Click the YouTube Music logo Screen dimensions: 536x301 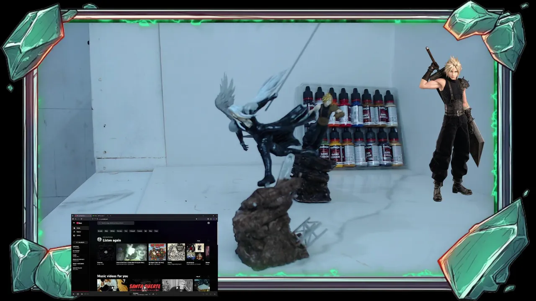(x=79, y=223)
